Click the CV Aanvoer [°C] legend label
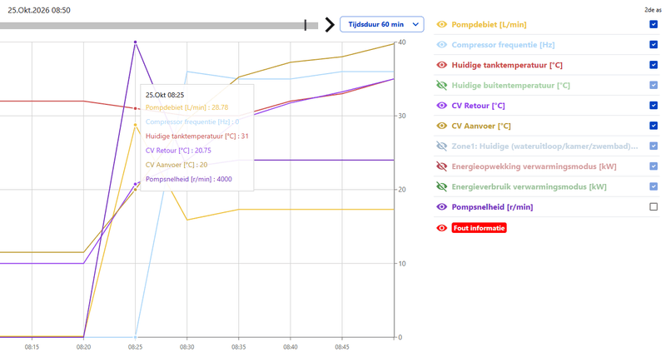Viewport: 666px width, 357px height. (481, 126)
